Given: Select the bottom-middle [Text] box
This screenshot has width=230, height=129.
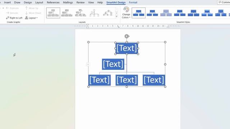Looking at the screenshot, I should (127, 80).
